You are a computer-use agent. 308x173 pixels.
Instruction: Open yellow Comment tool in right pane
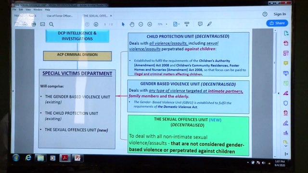pyautogui.click(x=286, y=63)
